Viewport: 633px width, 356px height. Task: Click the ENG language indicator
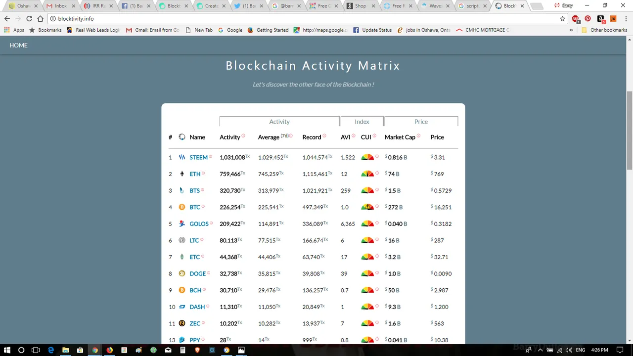580,350
